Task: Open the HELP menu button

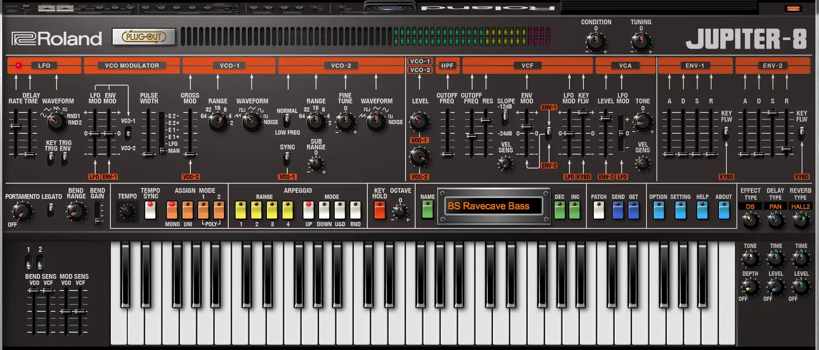Action: (702, 211)
